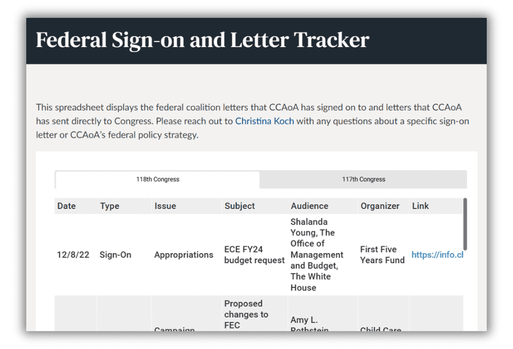Click the Date column header
The image size is (513, 349).
[66, 206]
